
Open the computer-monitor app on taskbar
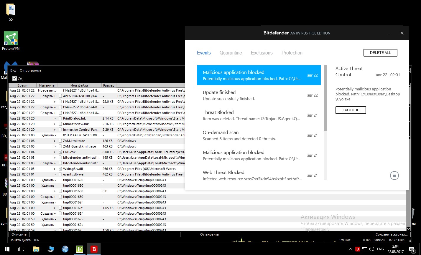tap(50, 249)
